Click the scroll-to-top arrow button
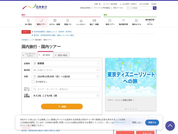 [x=170, y=126]
